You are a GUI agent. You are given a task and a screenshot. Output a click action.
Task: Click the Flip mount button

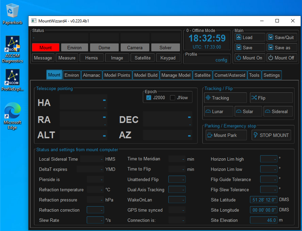point(271,98)
